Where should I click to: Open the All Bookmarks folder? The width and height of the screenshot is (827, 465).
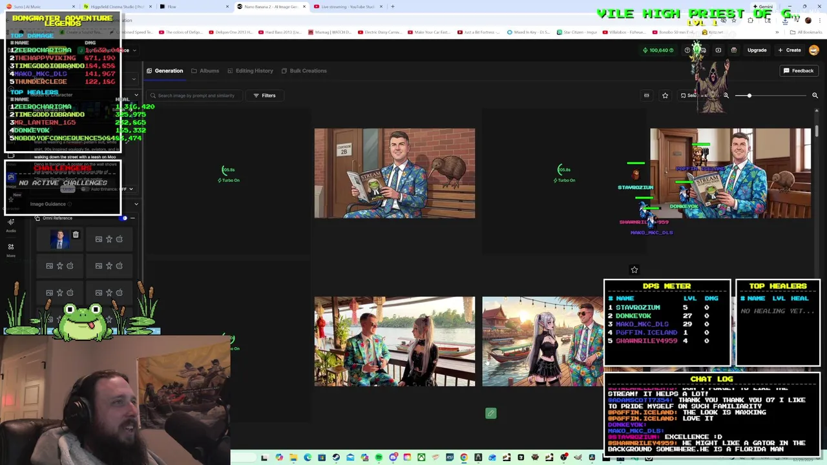[x=807, y=32]
